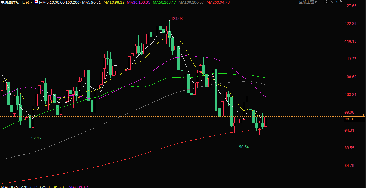Click the red MA200:94.78 legend entry

tap(218, 2)
